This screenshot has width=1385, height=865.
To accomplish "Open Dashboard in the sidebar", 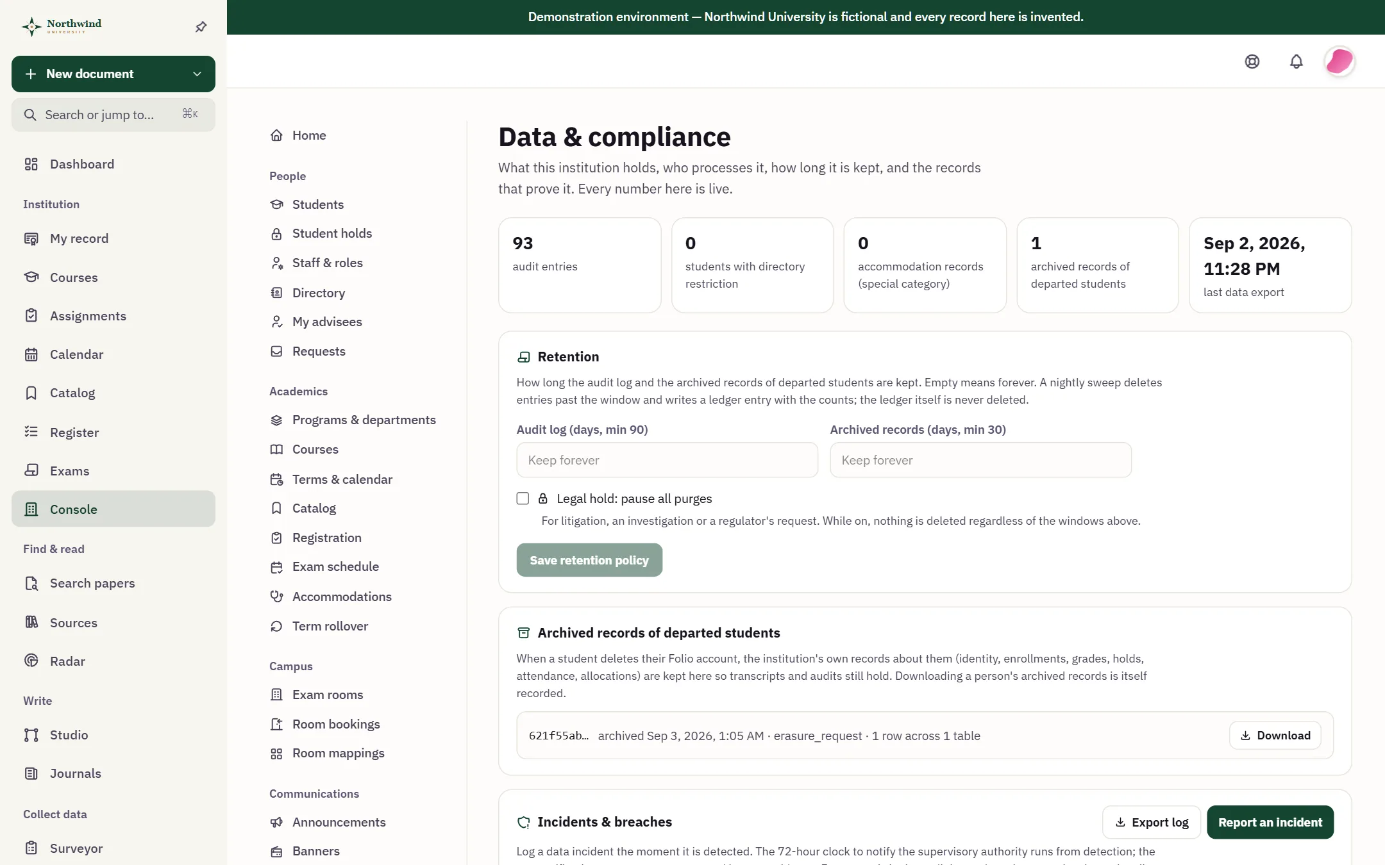I will click(x=113, y=164).
